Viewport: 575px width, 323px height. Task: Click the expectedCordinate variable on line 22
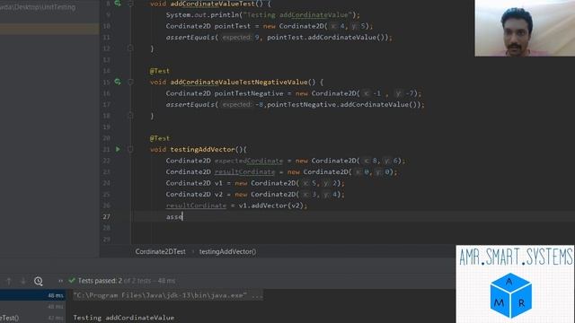[x=249, y=161]
